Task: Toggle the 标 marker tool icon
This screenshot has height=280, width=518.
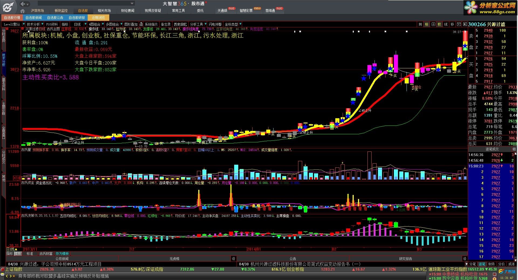Action: coord(427,24)
